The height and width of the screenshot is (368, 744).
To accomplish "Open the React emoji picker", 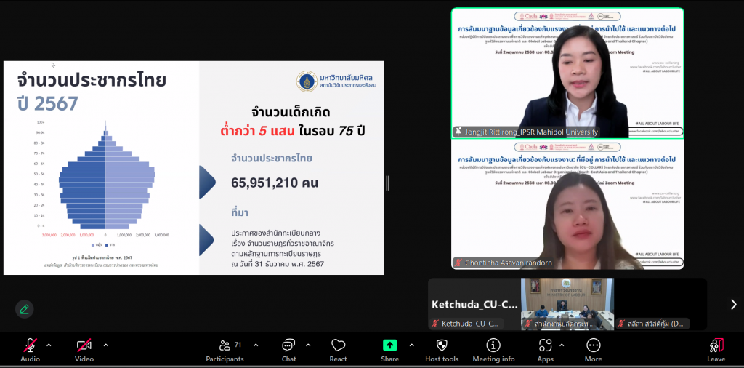I will coord(338,349).
